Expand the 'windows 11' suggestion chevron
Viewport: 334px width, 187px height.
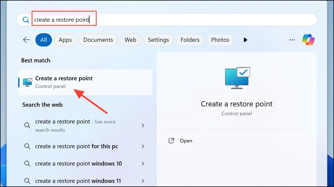pyautogui.click(x=143, y=181)
